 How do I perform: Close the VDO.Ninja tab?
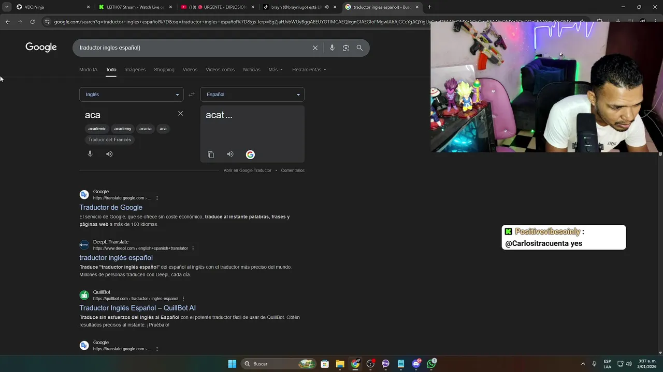click(x=88, y=7)
